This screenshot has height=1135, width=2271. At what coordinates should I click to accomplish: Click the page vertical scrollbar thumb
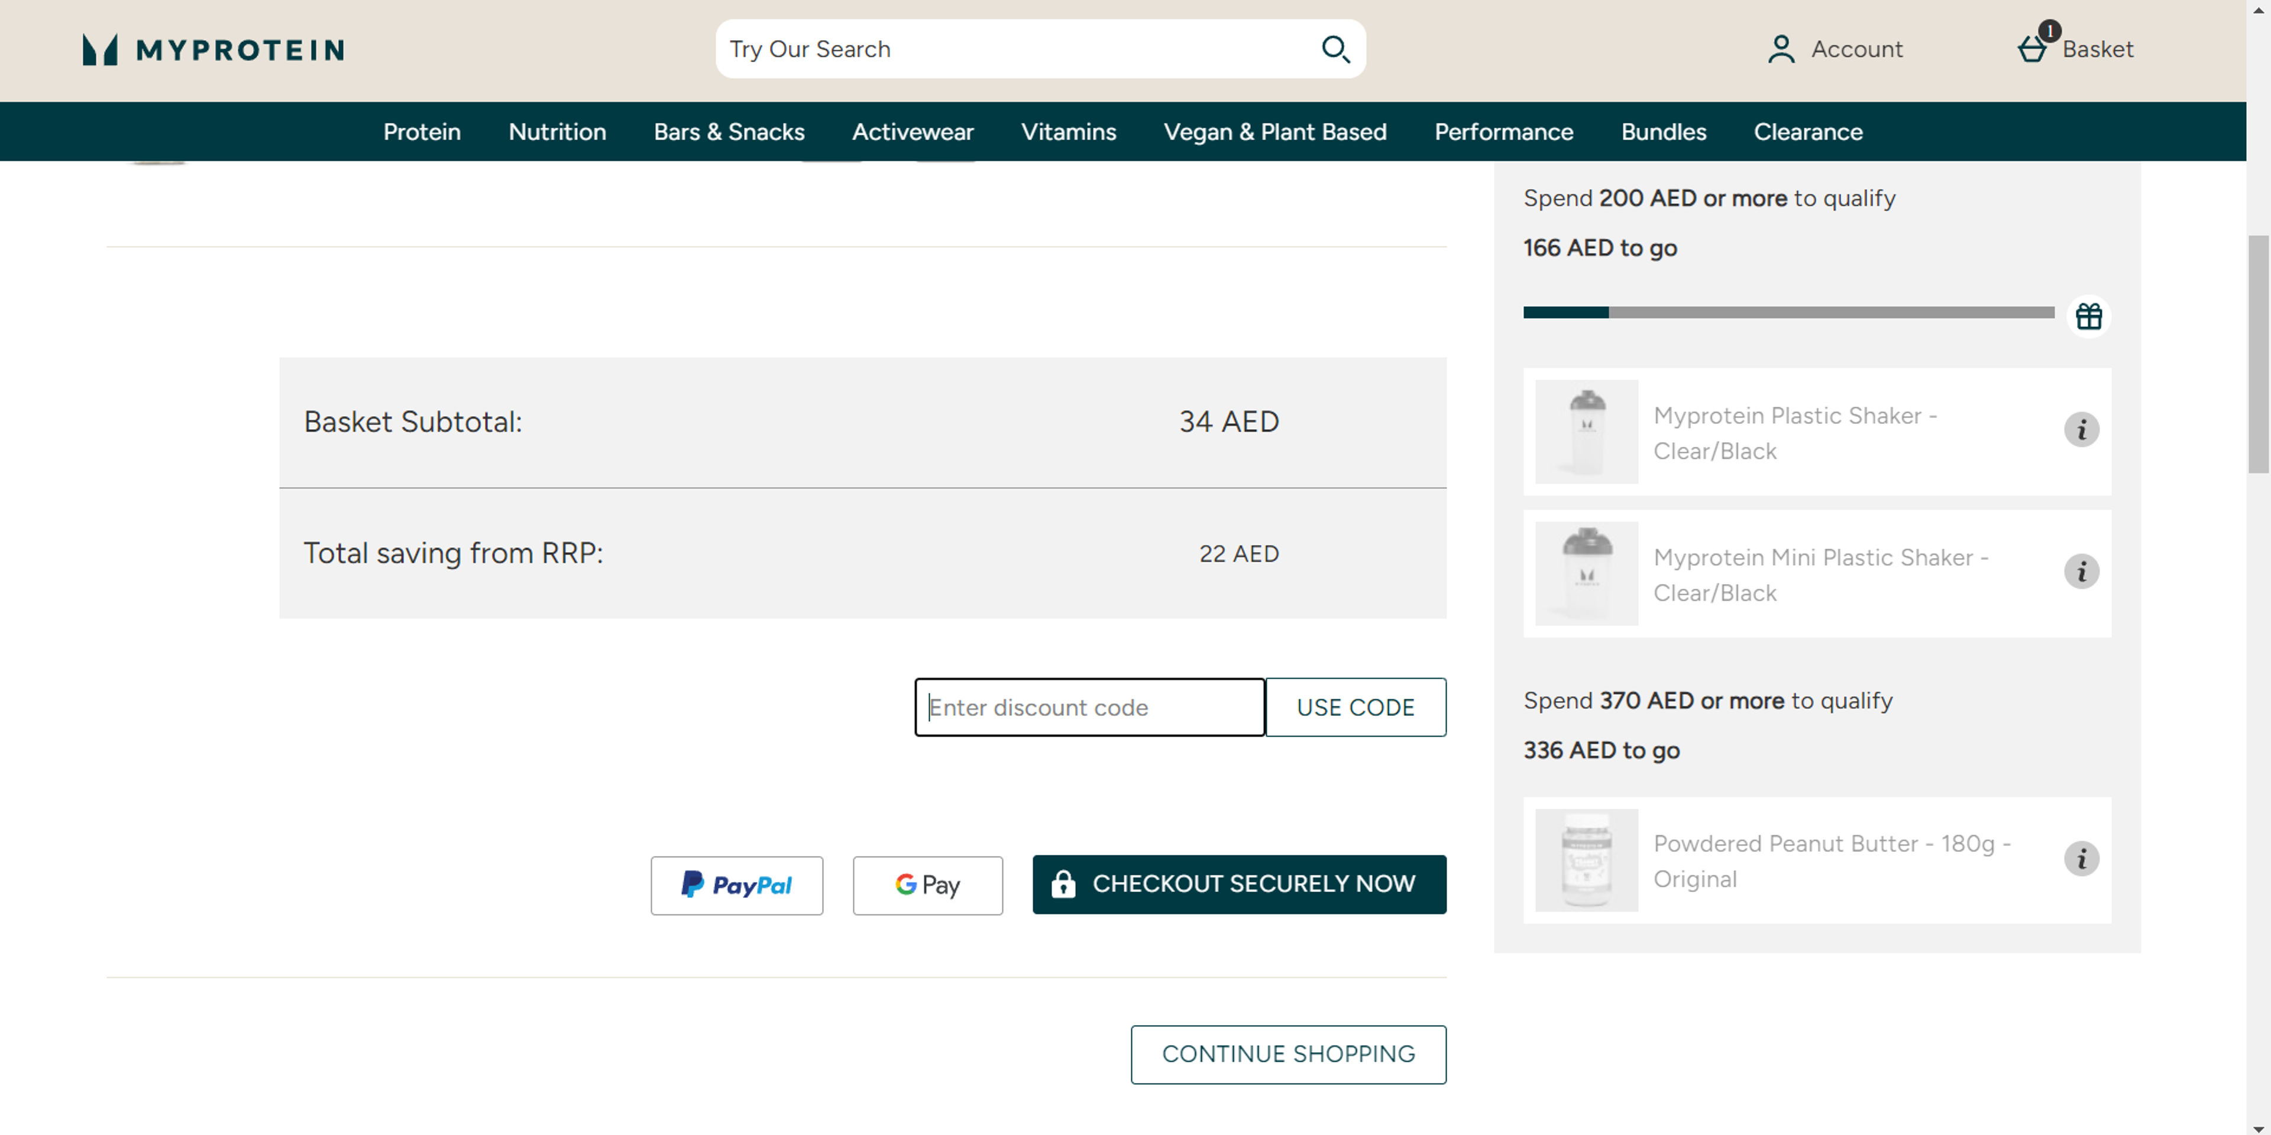point(2258,354)
